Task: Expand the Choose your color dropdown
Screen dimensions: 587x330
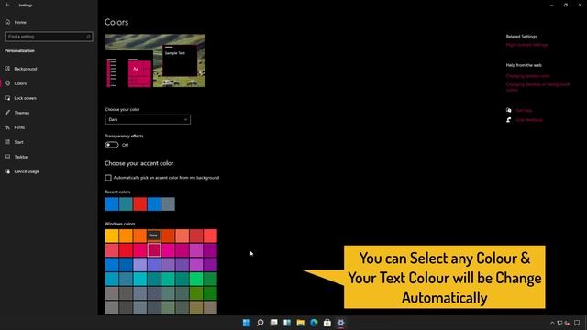Action: pos(148,120)
